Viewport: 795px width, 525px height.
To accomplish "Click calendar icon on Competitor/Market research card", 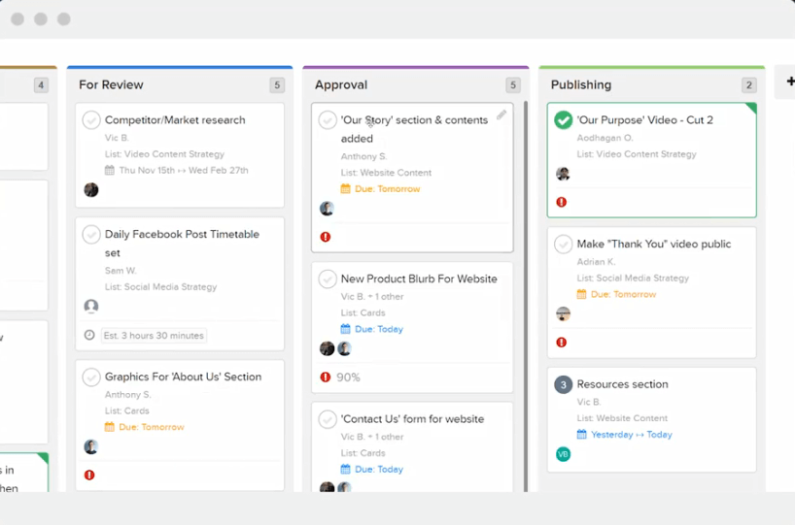I will (110, 171).
